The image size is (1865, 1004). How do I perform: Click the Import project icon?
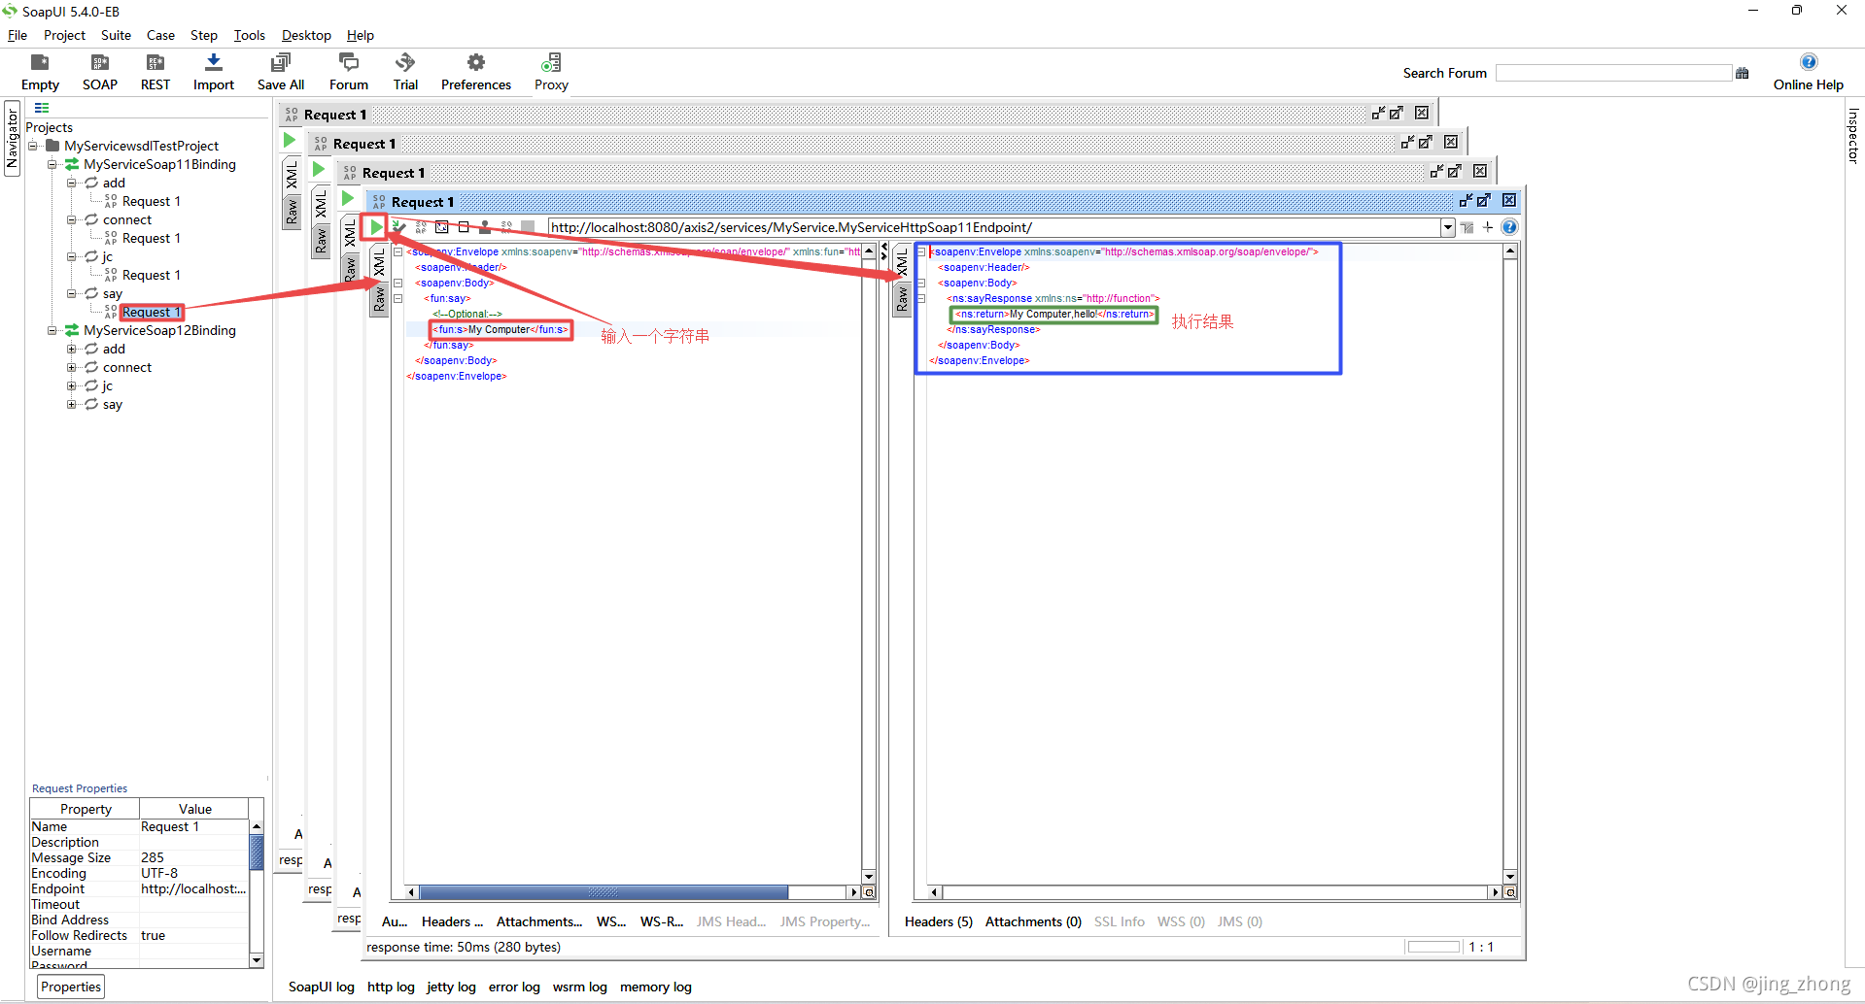click(214, 63)
